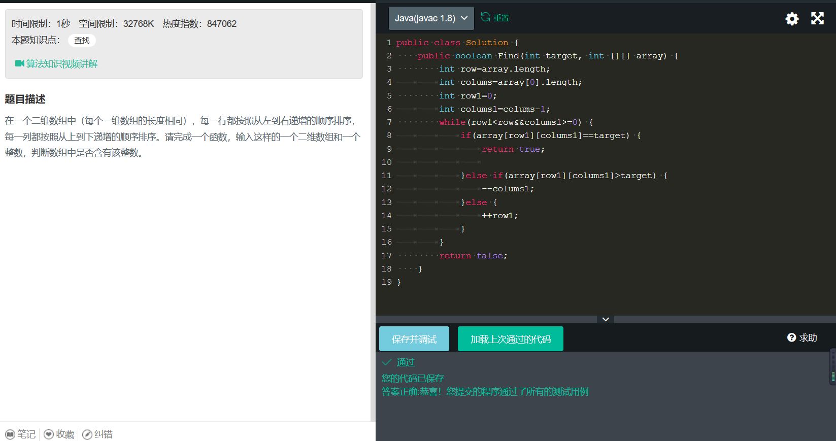
Task: Click the 收藏 favorite heart icon
Action: coord(49,434)
